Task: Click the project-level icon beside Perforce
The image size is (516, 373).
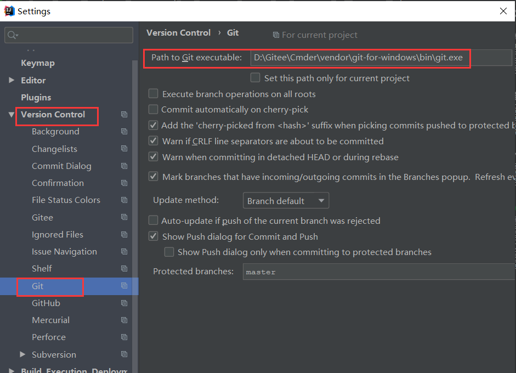Action: pos(124,337)
